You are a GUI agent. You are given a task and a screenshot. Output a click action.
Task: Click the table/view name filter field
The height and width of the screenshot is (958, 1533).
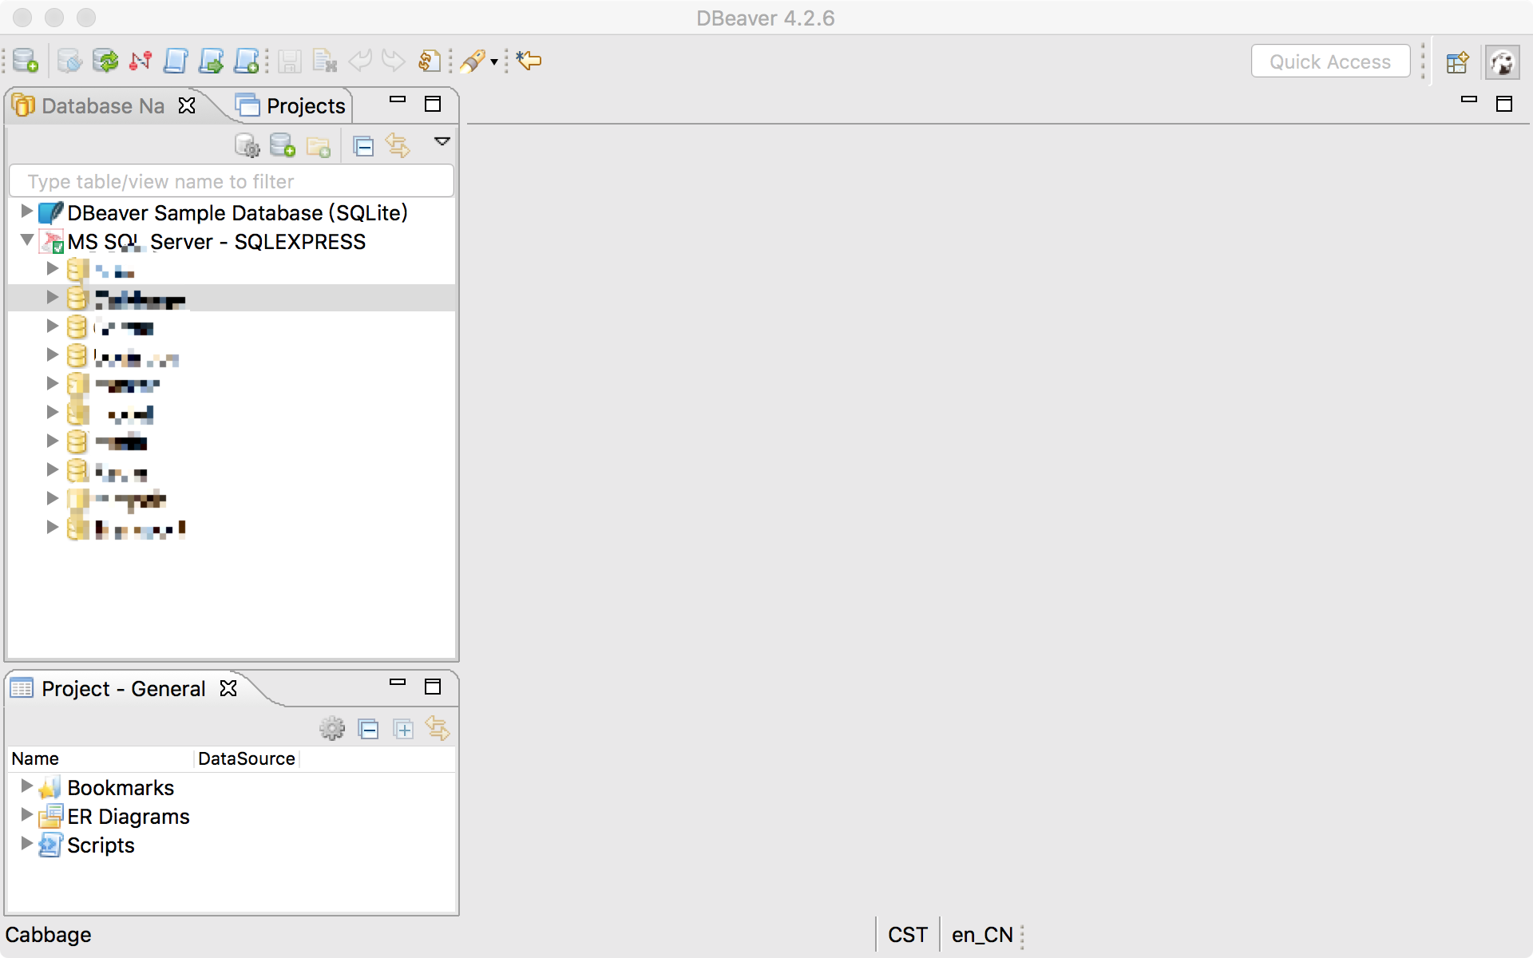232,181
